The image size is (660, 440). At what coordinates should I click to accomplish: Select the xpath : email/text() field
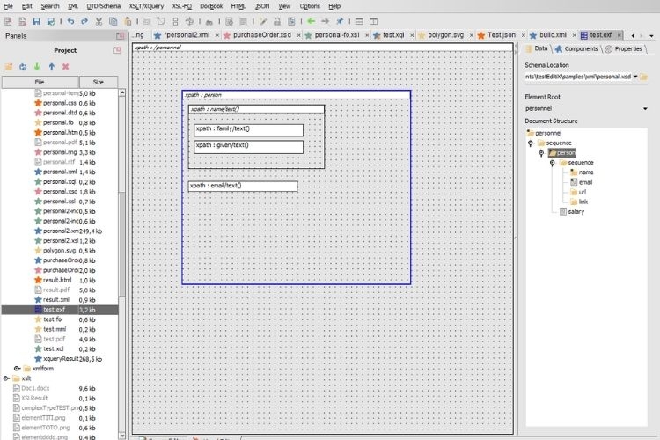pos(243,186)
